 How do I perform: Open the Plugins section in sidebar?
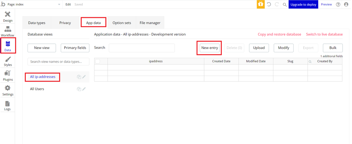tap(8, 76)
